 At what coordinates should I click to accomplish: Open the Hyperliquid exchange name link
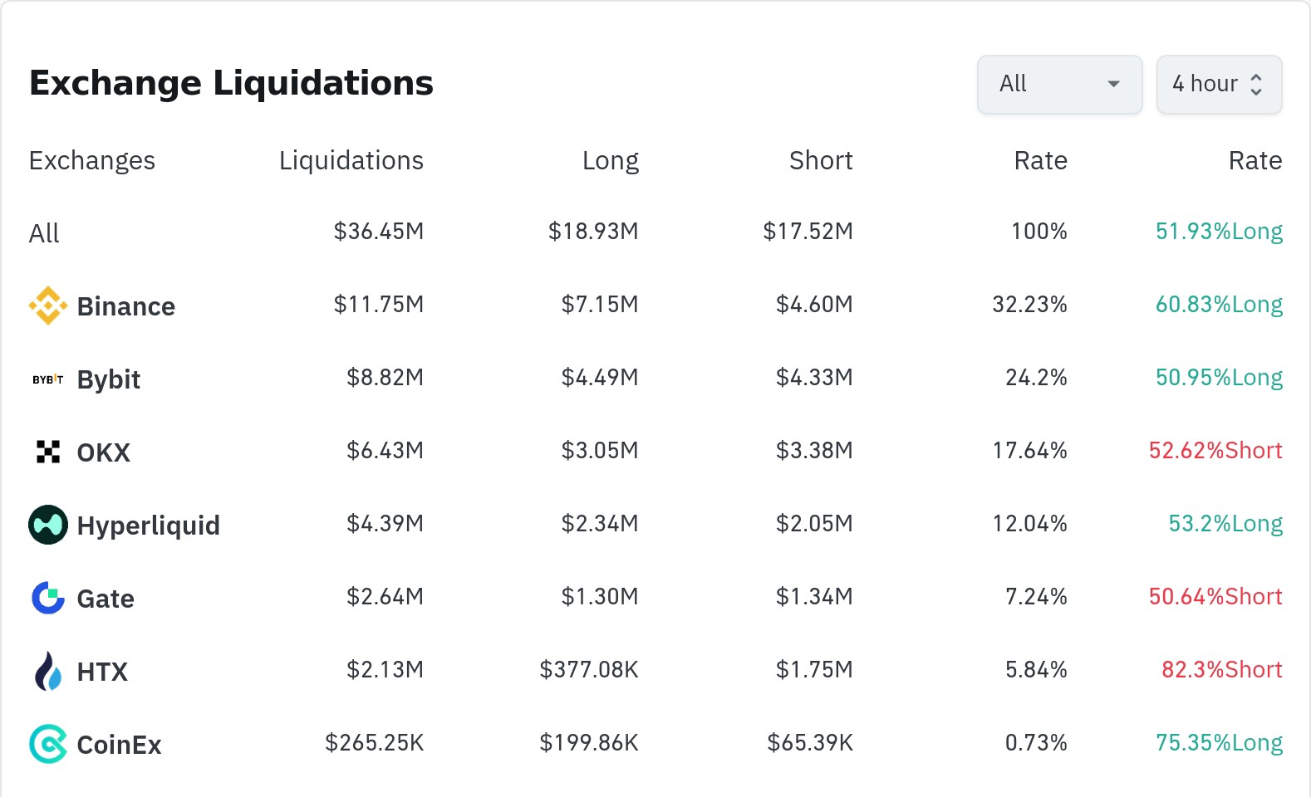[148, 526]
